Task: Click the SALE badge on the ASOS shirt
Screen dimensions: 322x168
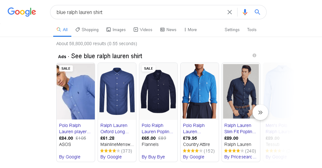Action: pos(66,68)
